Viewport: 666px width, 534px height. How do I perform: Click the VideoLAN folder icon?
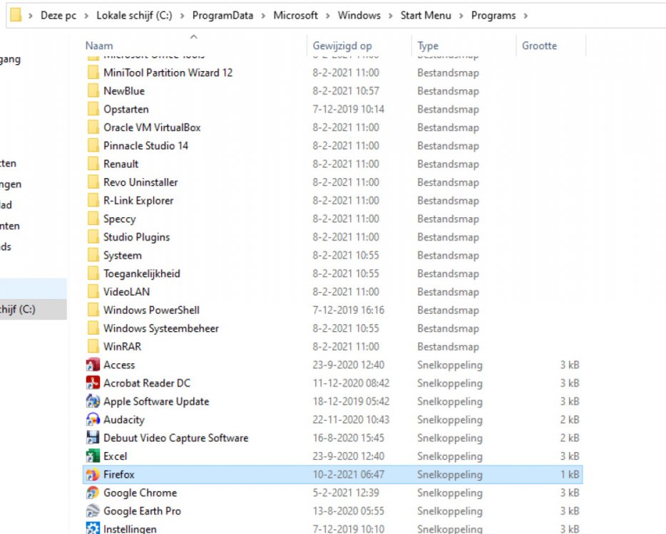[x=93, y=291]
